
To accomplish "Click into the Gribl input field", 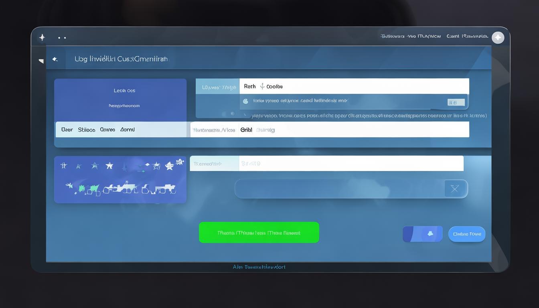I will coord(353,130).
